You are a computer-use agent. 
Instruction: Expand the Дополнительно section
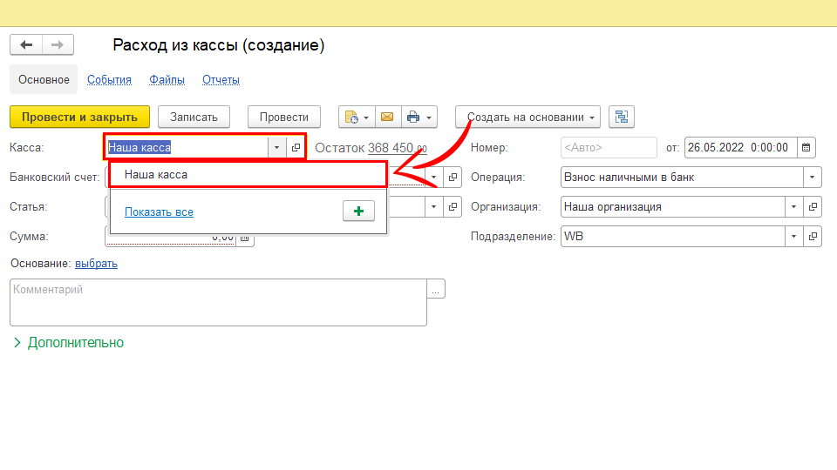tap(68, 343)
